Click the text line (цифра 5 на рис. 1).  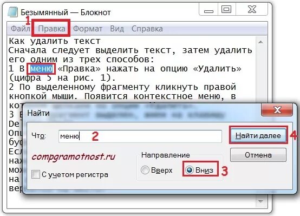62,77
